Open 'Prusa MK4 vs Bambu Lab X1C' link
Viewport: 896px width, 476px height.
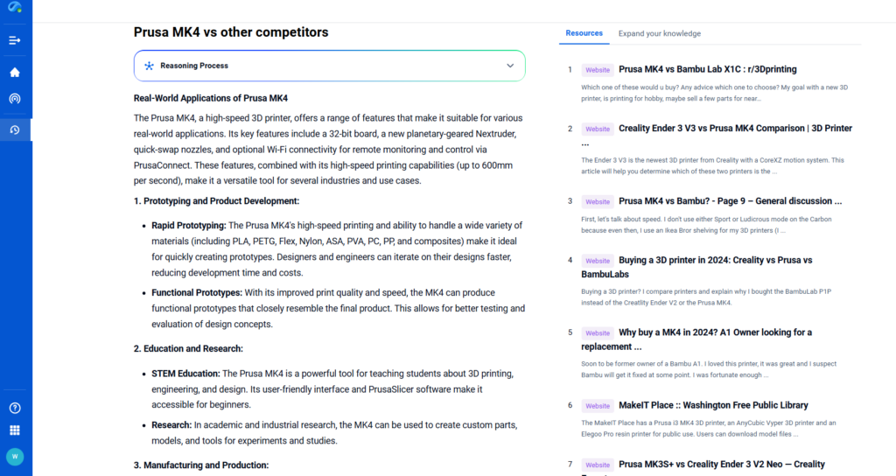click(707, 69)
